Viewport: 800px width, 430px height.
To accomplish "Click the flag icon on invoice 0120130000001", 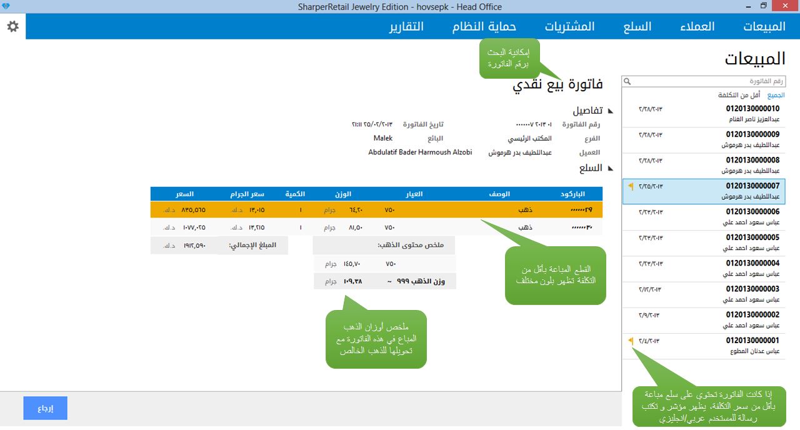I will click(x=631, y=341).
